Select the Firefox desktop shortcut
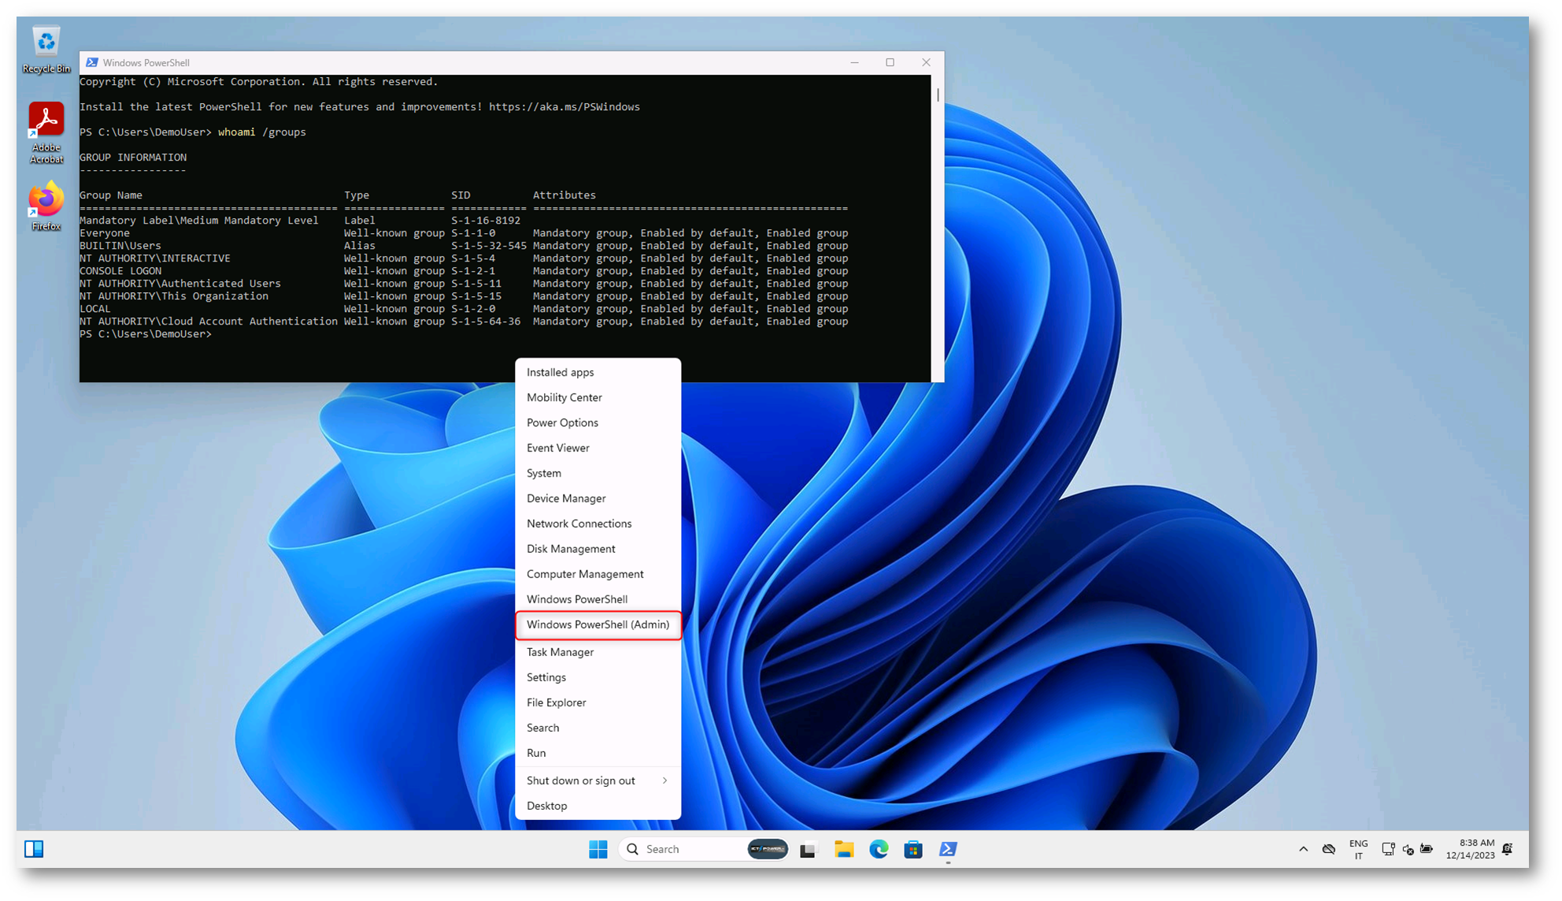Viewport: 1562px width, 901px height. (x=46, y=206)
